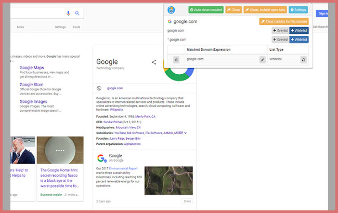Viewport: 338px width, 213px height.
Task: Delete the google.com rule with the trash icon
Action: coord(176,60)
